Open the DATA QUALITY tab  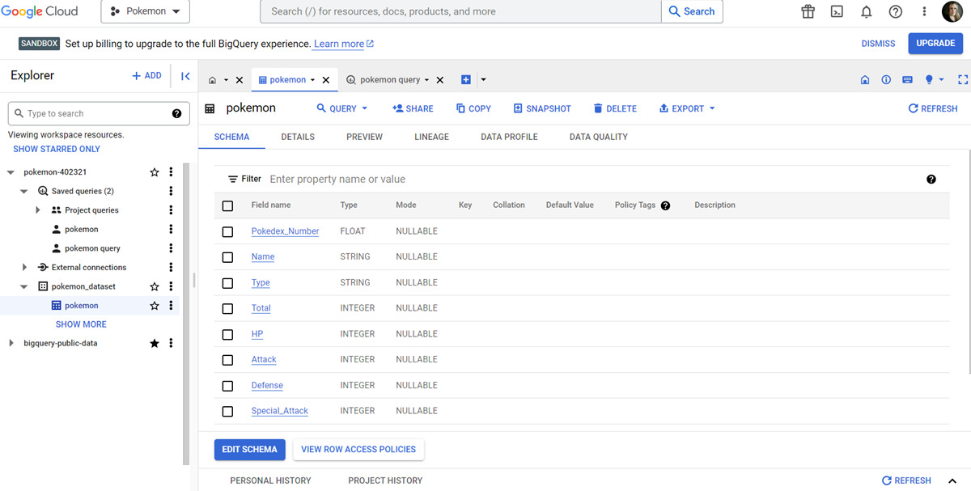[x=599, y=137]
